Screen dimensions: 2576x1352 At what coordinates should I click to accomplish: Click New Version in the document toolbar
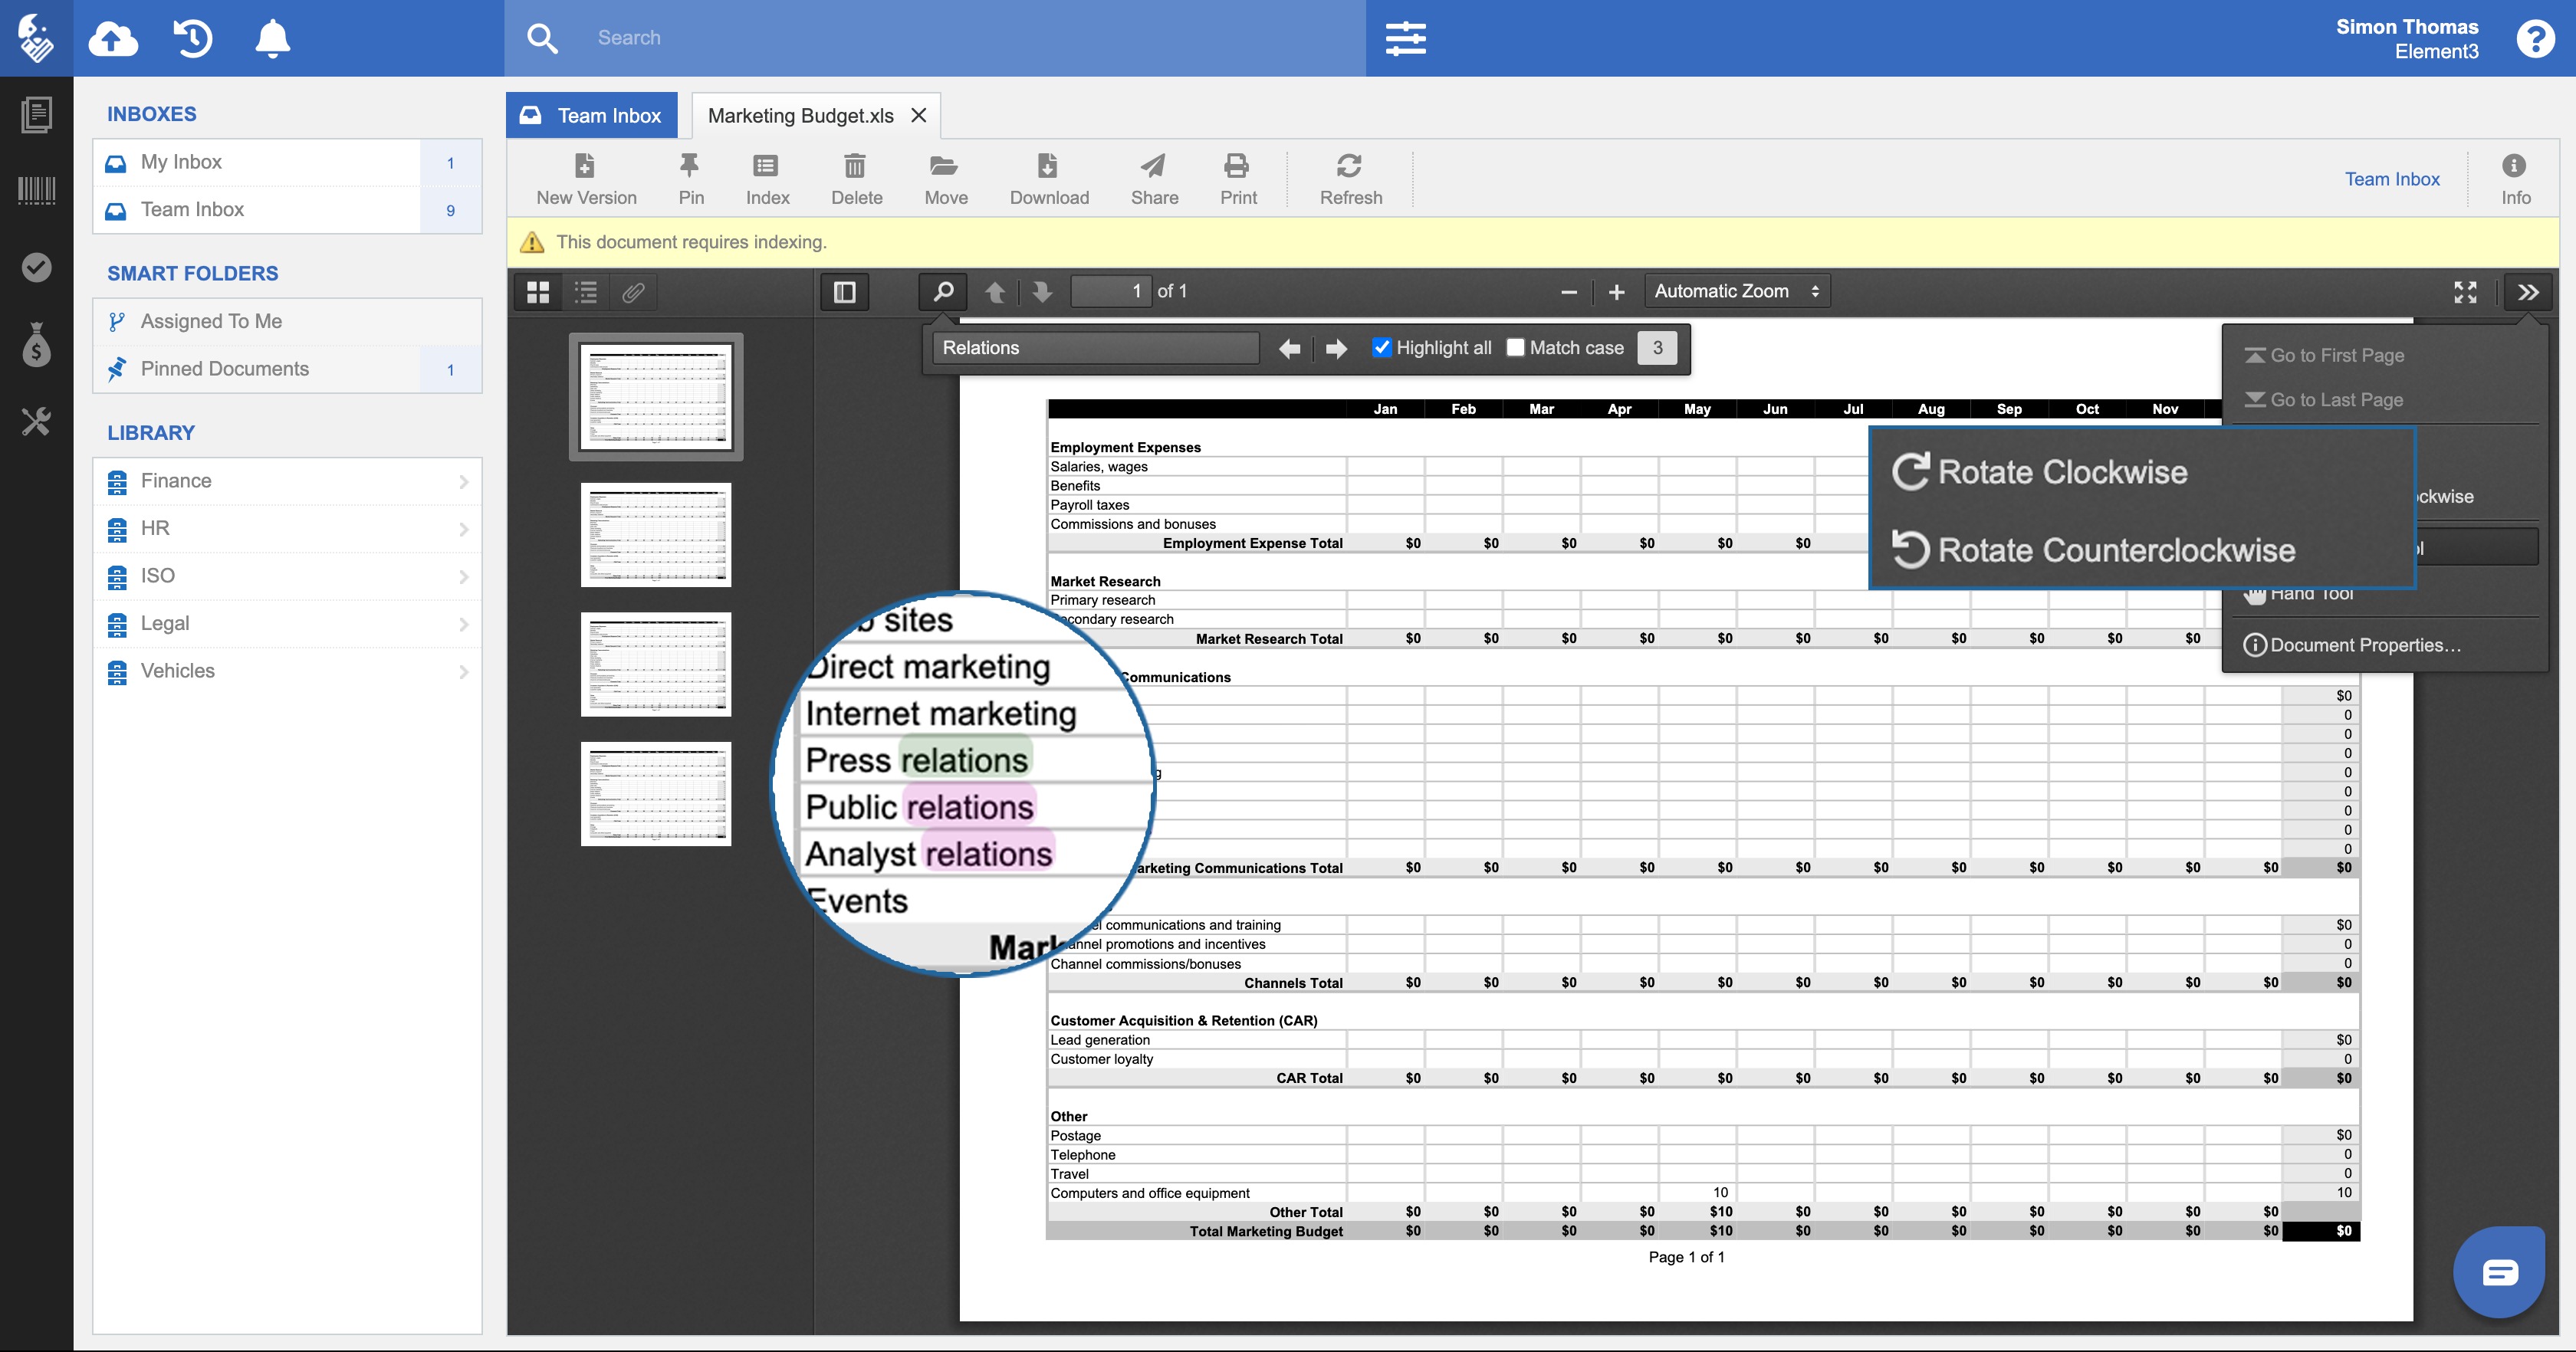click(586, 179)
